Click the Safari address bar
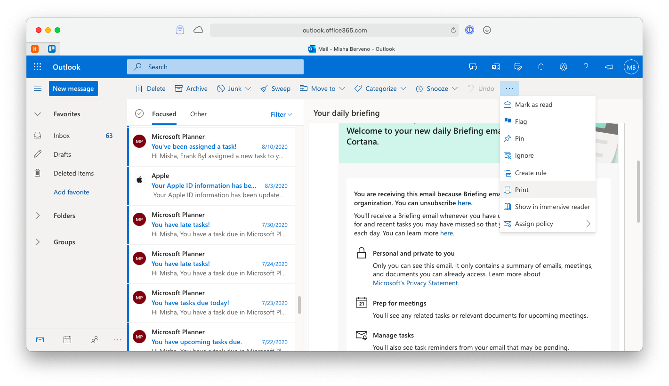 (336, 30)
